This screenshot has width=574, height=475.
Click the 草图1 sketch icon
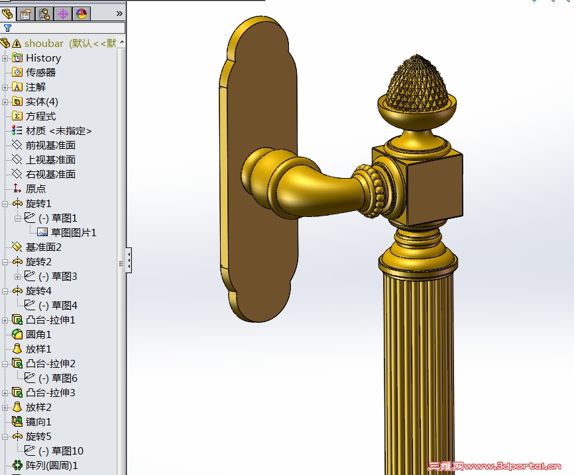(x=30, y=218)
